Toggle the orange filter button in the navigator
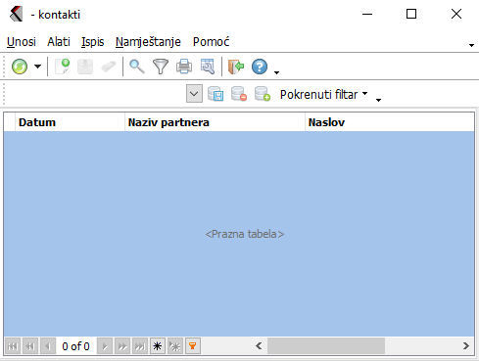479x361 pixels. [193, 346]
